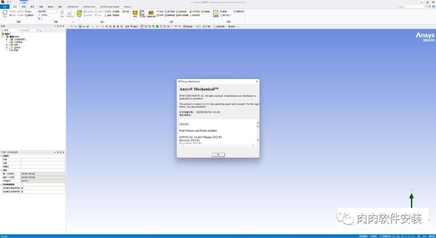Open the 图像 (Images) dropdown

117,12
